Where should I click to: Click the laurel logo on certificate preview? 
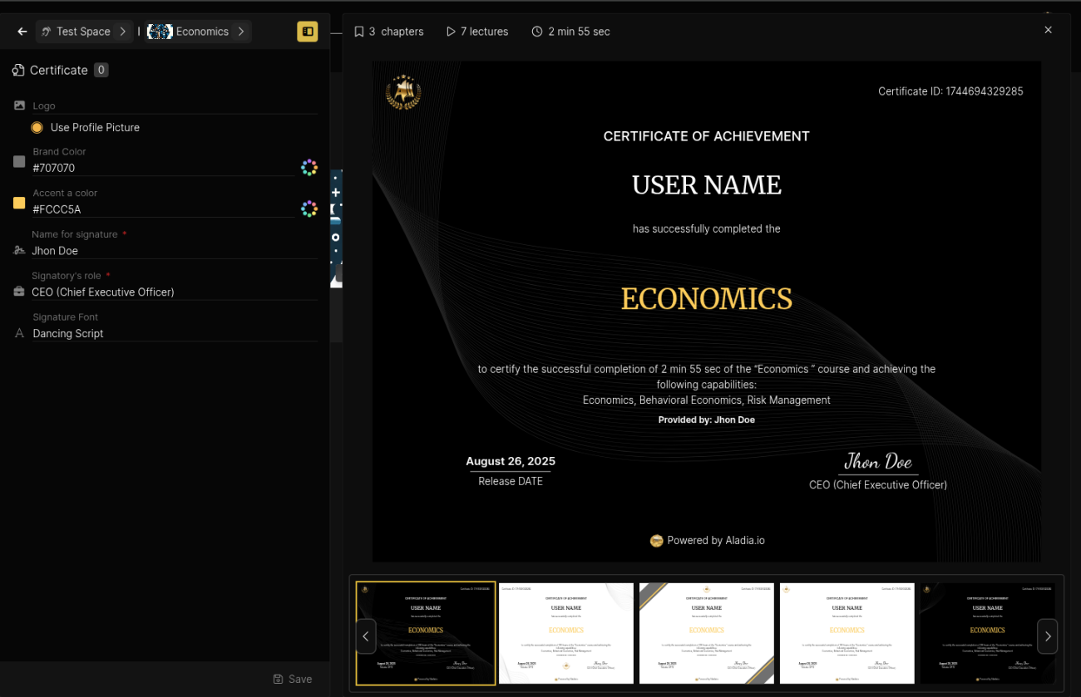(x=403, y=91)
